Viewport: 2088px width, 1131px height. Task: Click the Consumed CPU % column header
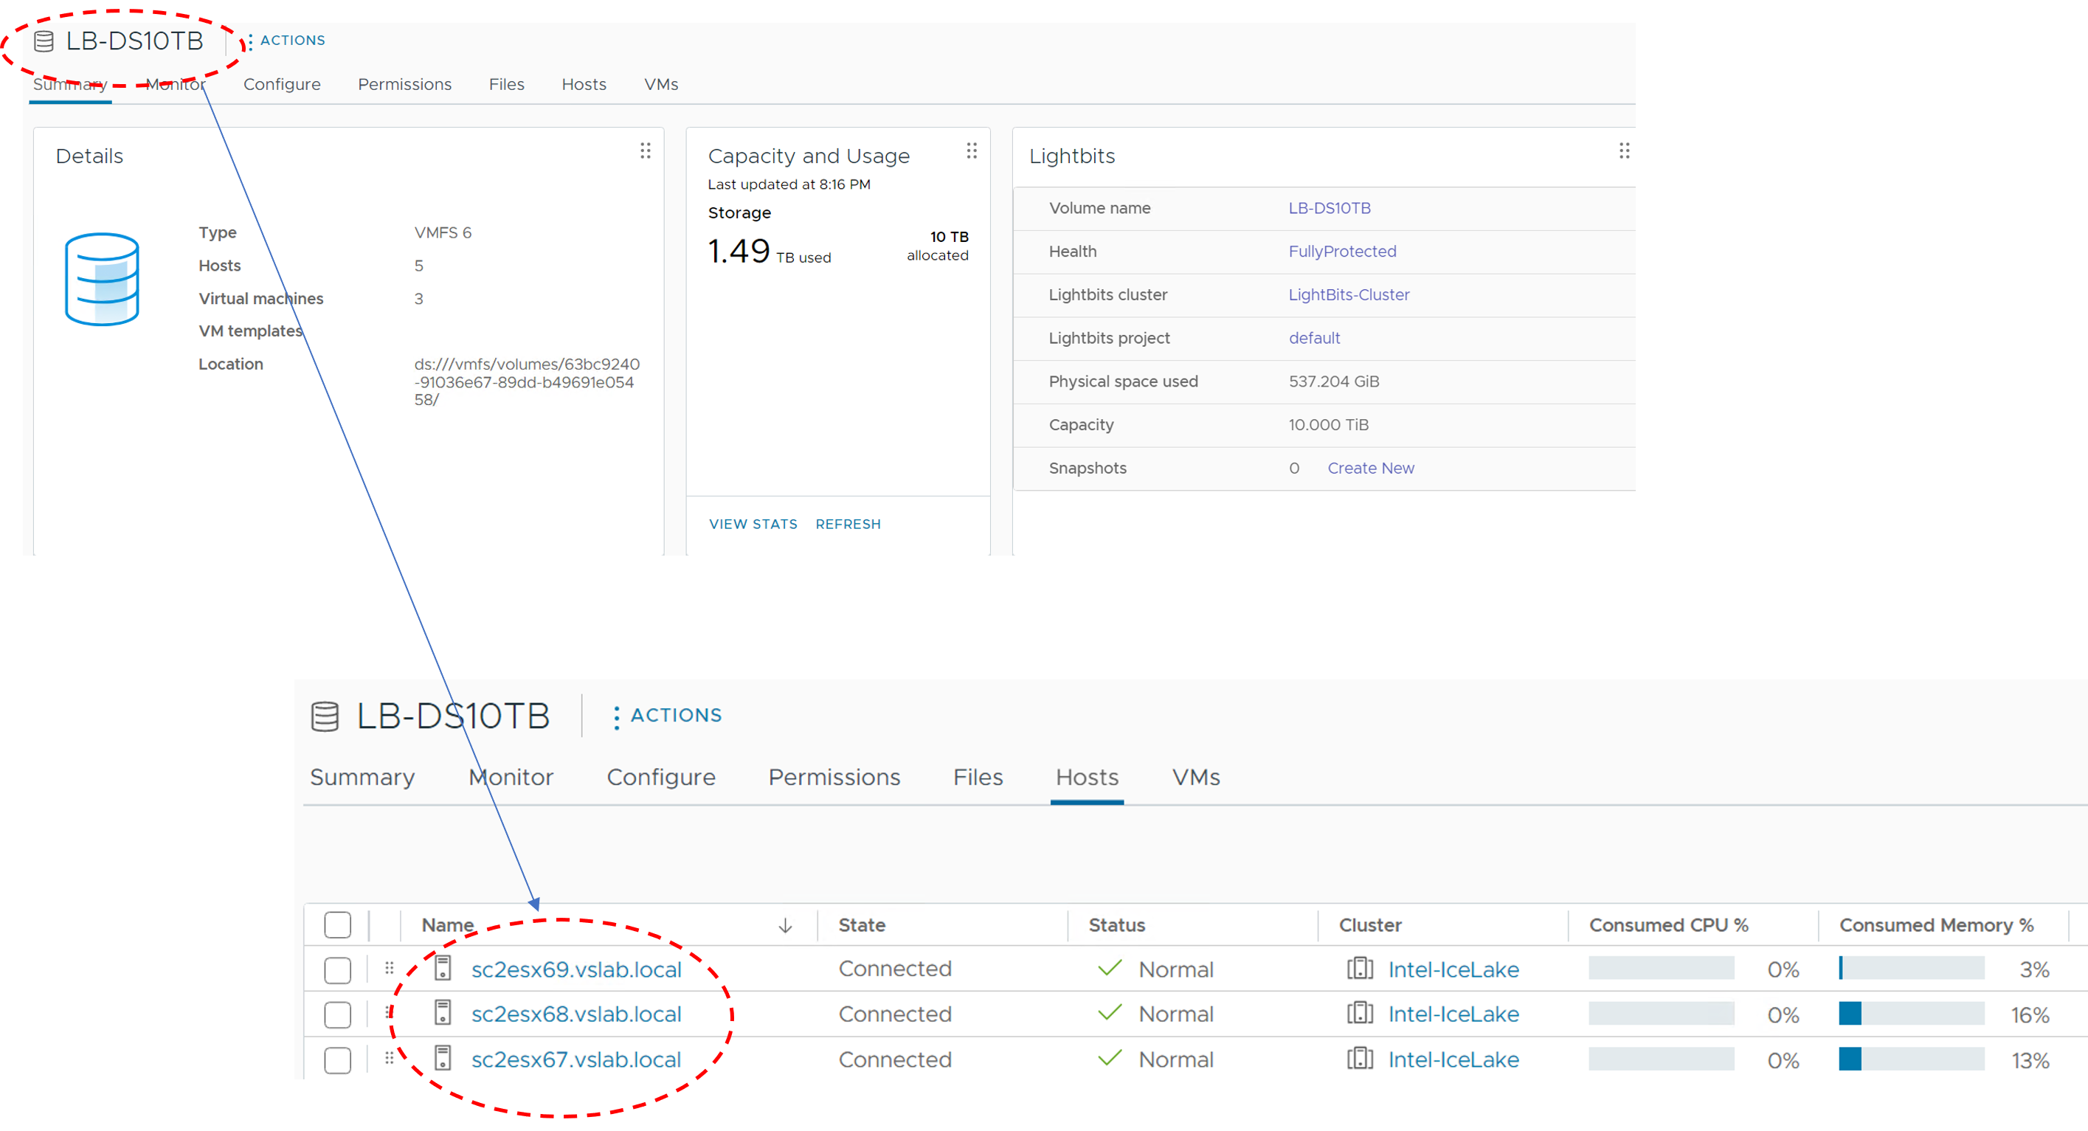1668,925
